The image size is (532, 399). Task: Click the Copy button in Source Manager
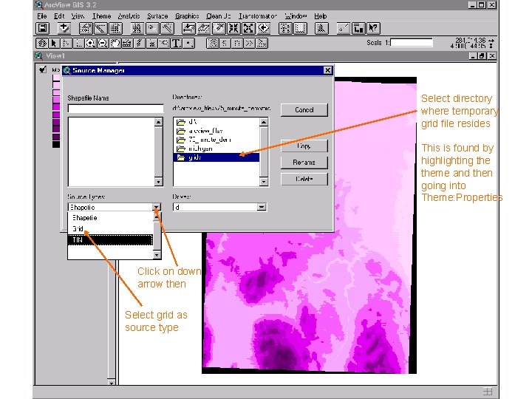(x=304, y=146)
